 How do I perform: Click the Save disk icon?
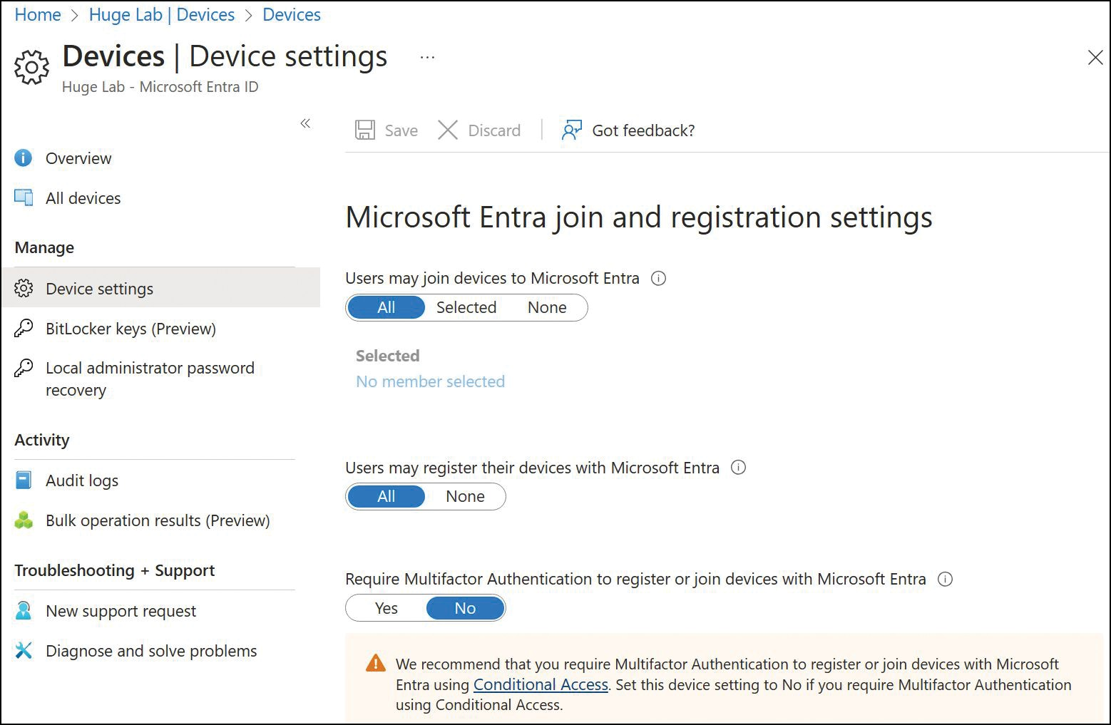[365, 130]
